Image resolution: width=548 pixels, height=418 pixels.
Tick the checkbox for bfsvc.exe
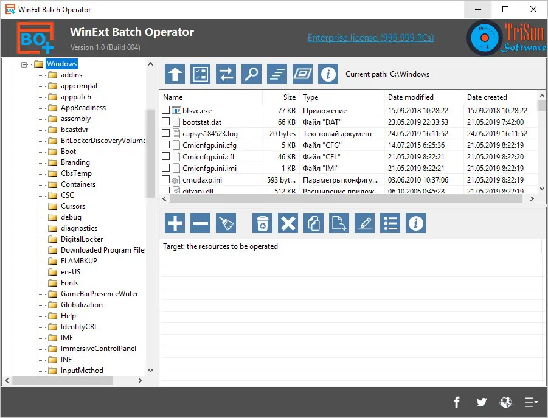point(165,110)
